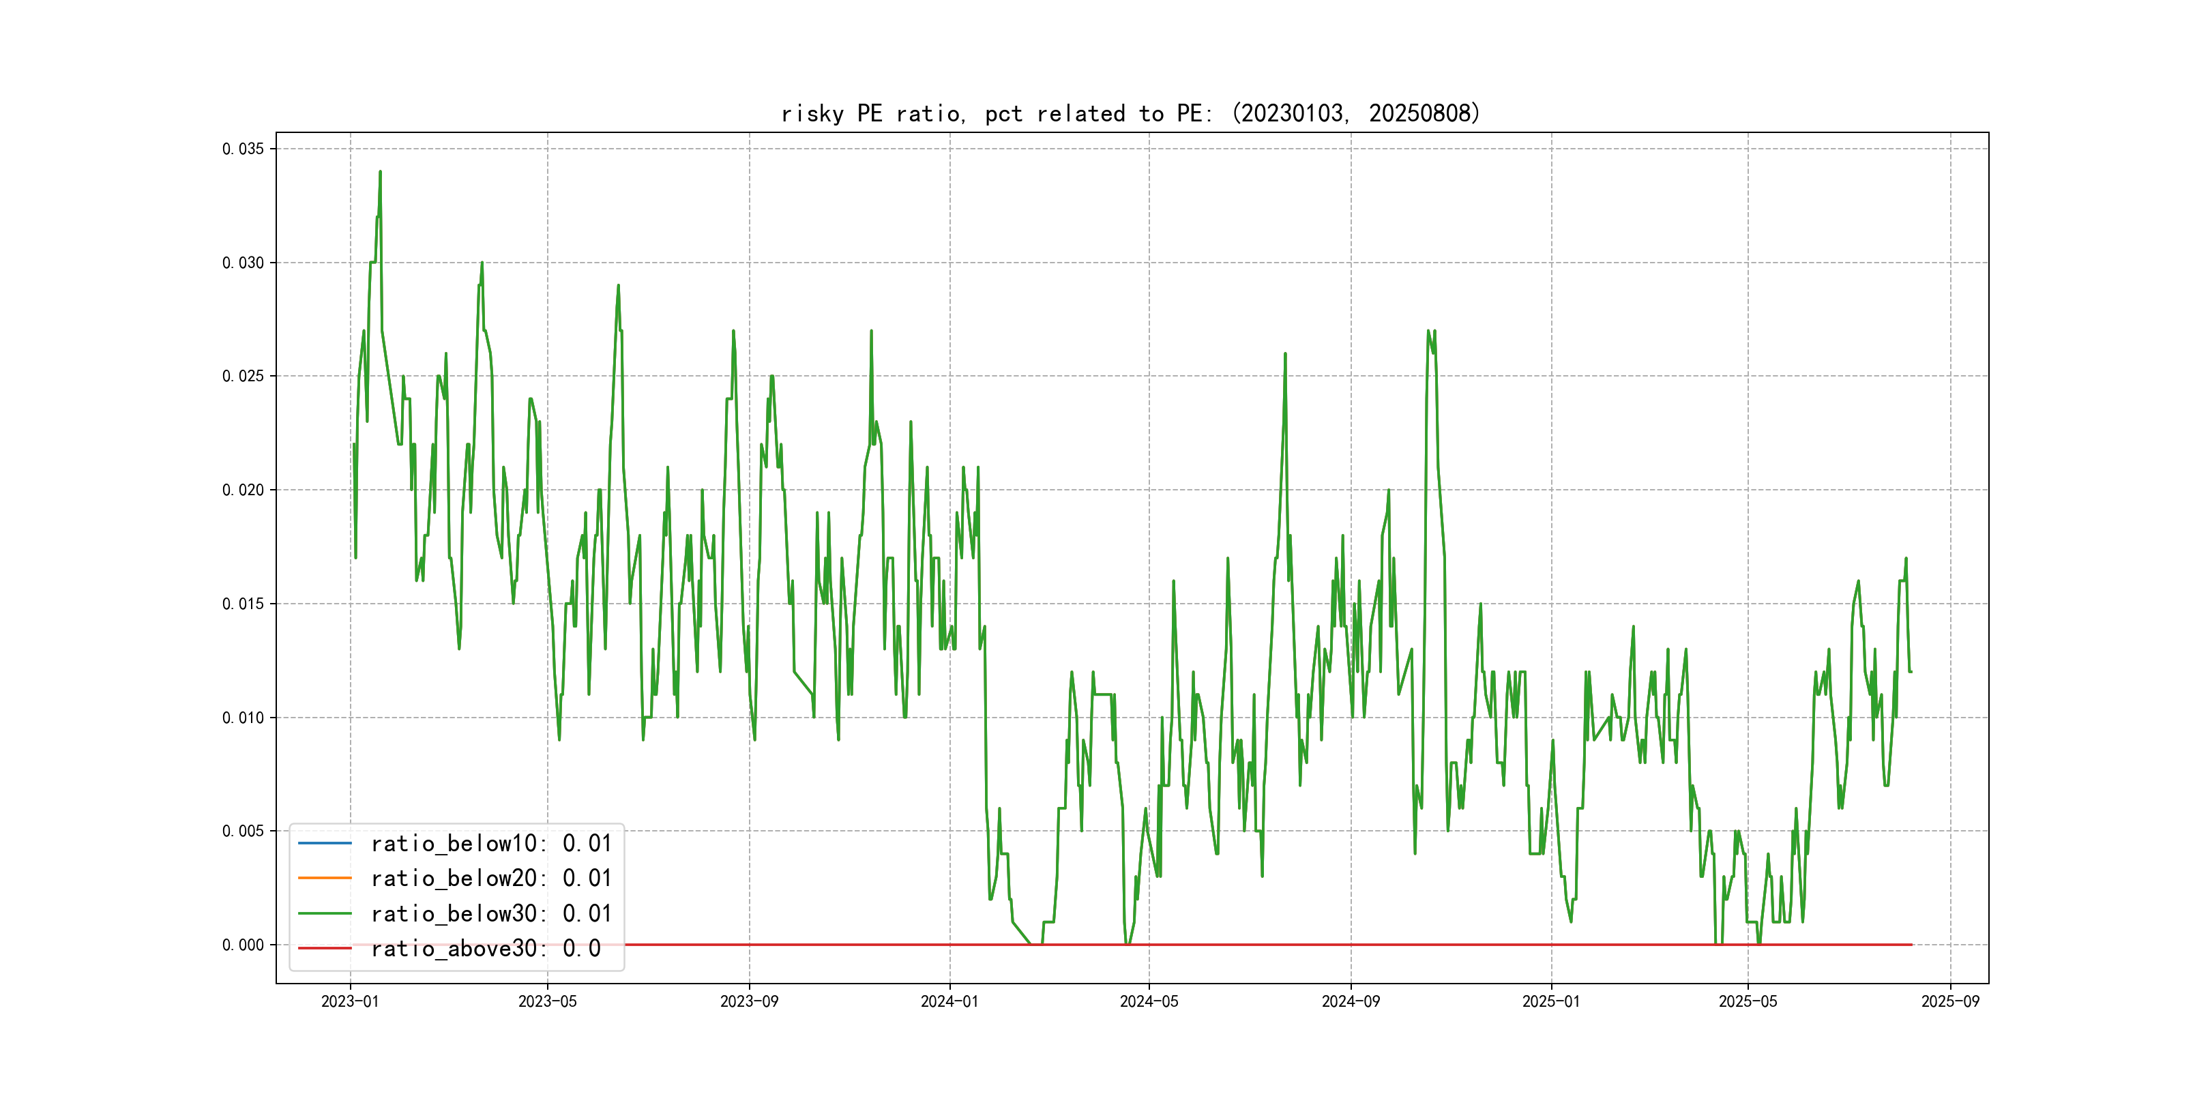This screenshot has height=1105, width=2210.
Task: Click the orange ratio_below20 legend line
Action: pos(324,878)
